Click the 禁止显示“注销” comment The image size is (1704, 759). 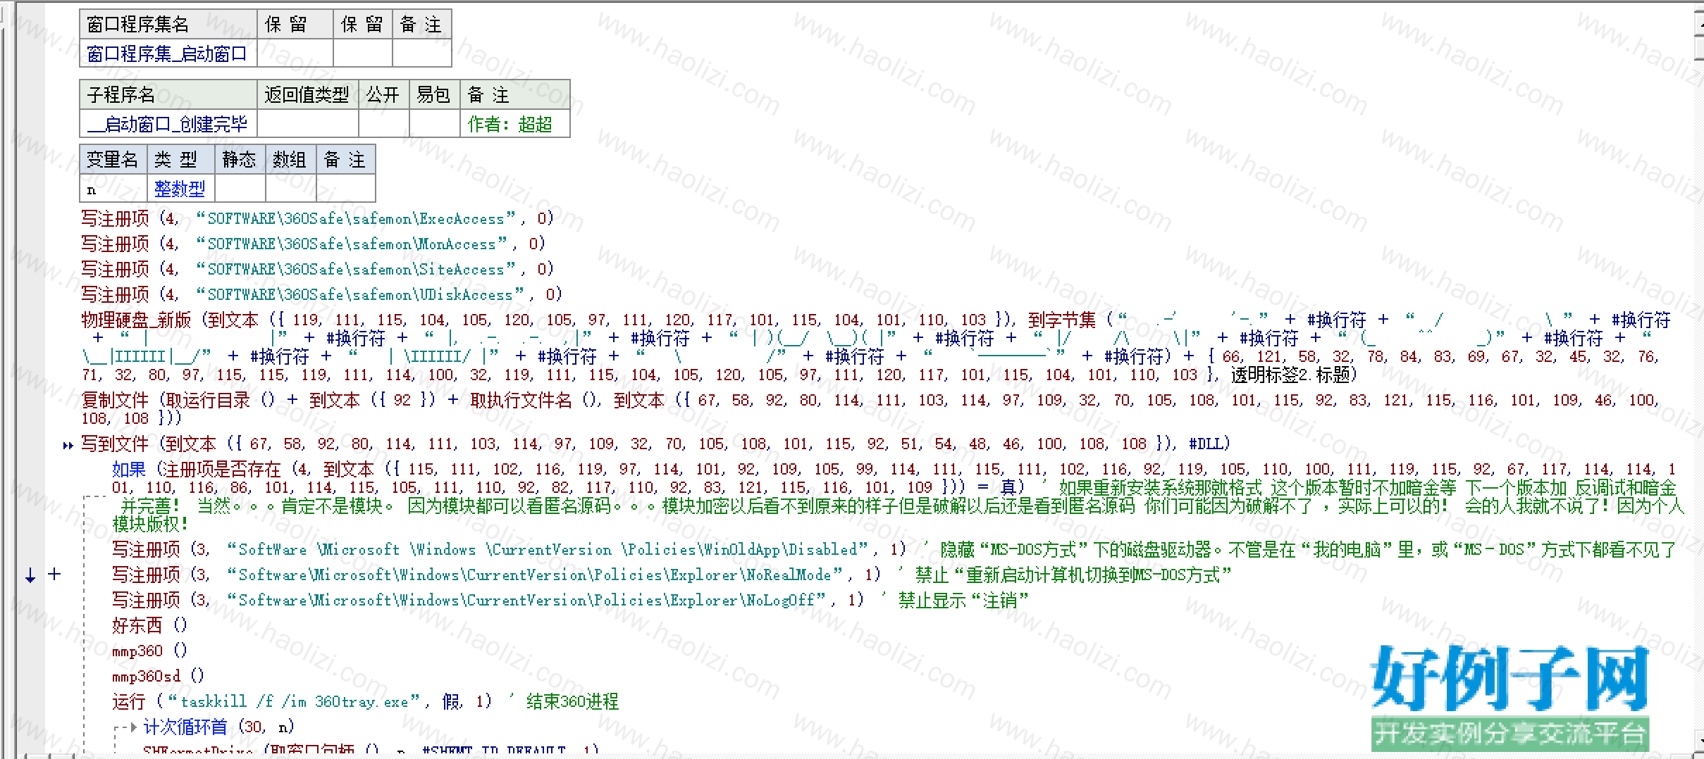(963, 600)
